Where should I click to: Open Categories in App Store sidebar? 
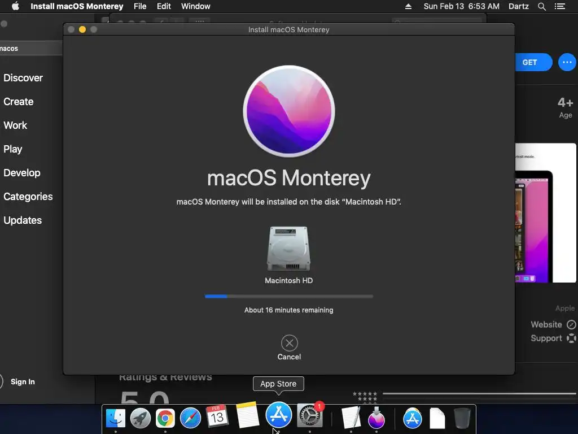point(28,196)
